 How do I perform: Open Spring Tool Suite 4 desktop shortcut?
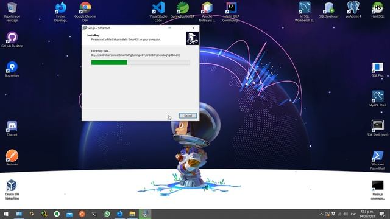pyautogui.click(x=183, y=10)
